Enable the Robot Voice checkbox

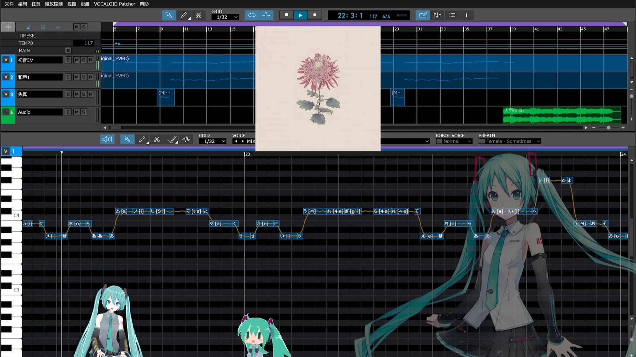(439, 141)
